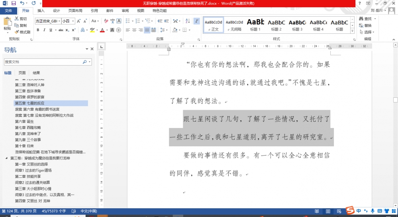Decrease paragraph indent
Viewport: 398px width, 217px height.
coord(160,21)
